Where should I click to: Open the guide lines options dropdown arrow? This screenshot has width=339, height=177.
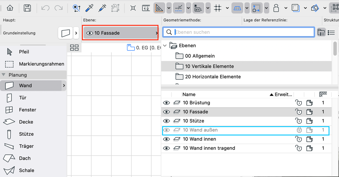(x=169, y=8)
